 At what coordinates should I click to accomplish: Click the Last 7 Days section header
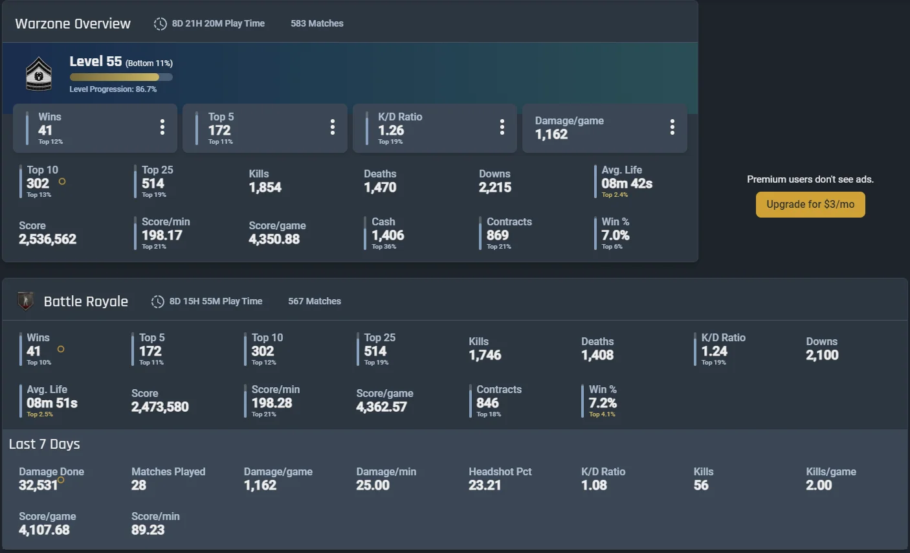[45, 444]
